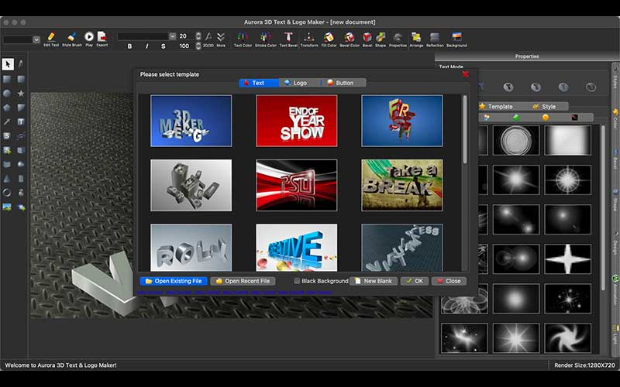Pick the Take a BREAK template

pyautogui.click(x=402, y=185)
